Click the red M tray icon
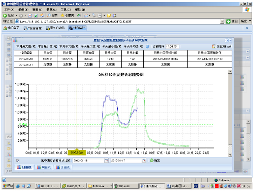This screenshot has height=191, width=254. [239, 186]
